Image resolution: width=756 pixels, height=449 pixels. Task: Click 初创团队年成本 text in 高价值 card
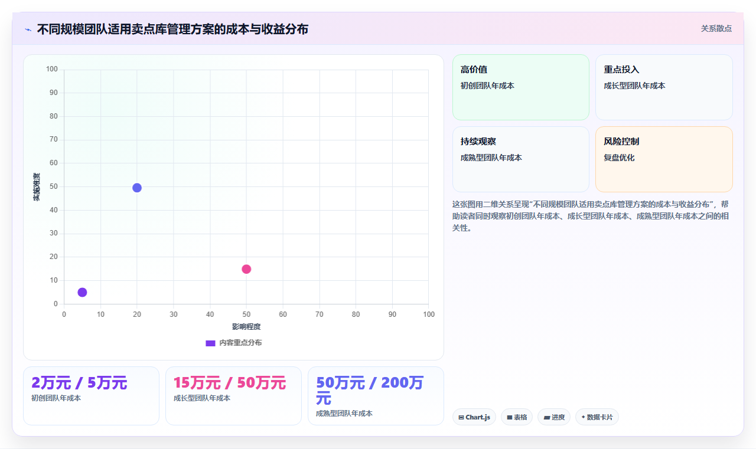pyautogui.click(x=487, y=86)
